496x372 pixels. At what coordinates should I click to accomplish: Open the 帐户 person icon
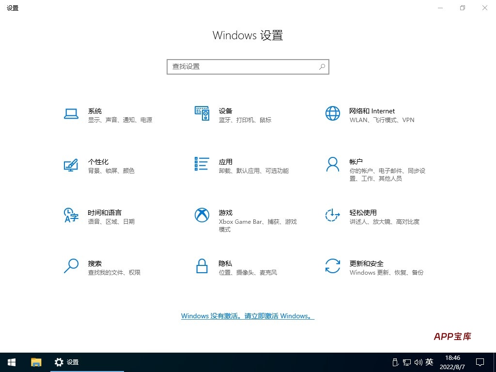pos(332,164)
